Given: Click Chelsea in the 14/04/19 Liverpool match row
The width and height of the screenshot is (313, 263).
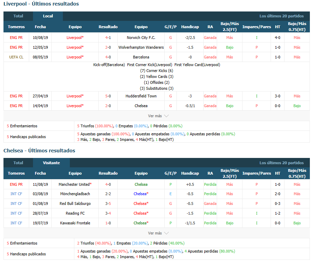Looking at the screenshot, I should pos(141,106).
